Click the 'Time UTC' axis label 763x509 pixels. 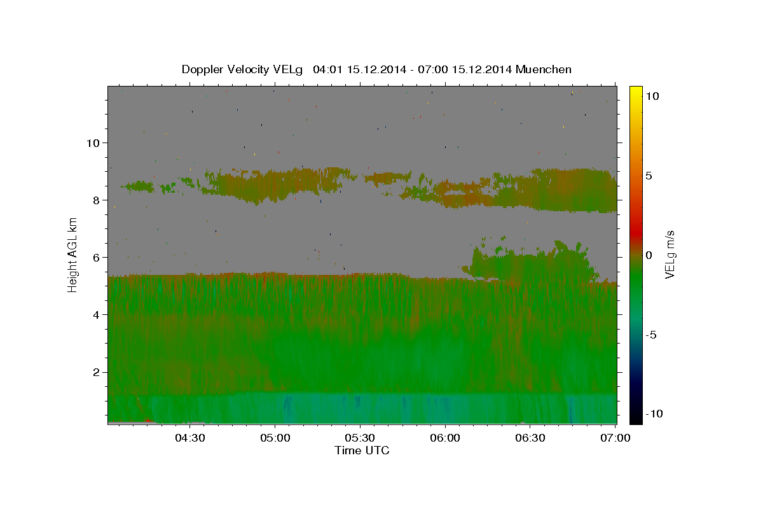coord(362,450)
